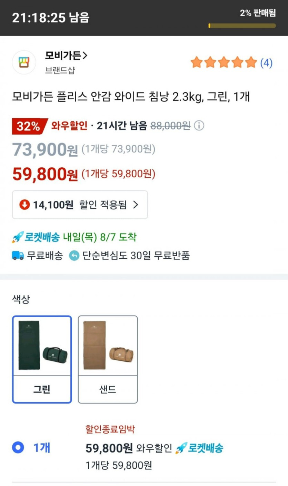Image resolution: width=288 pixels, height=486 pixels.
Task: Click the Rocket delivery rocket icon
Action: [17, 237]
